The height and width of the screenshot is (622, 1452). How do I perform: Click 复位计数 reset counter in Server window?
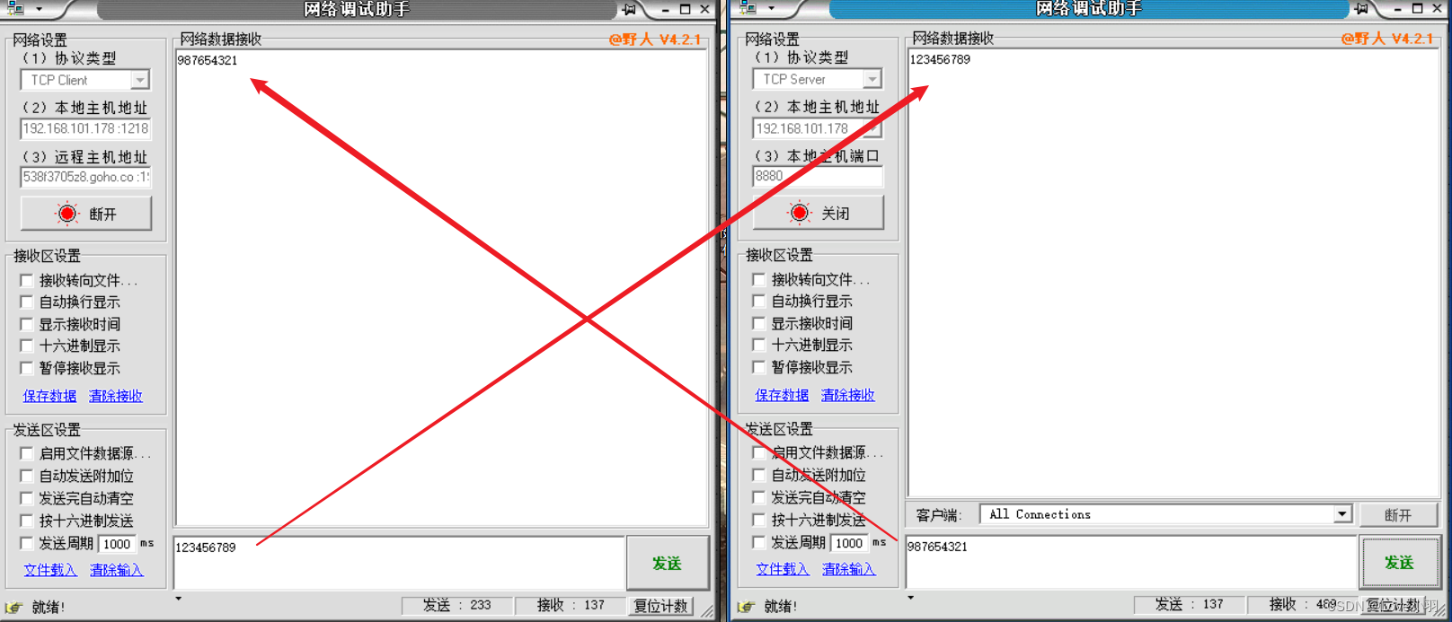(1394, 605)
